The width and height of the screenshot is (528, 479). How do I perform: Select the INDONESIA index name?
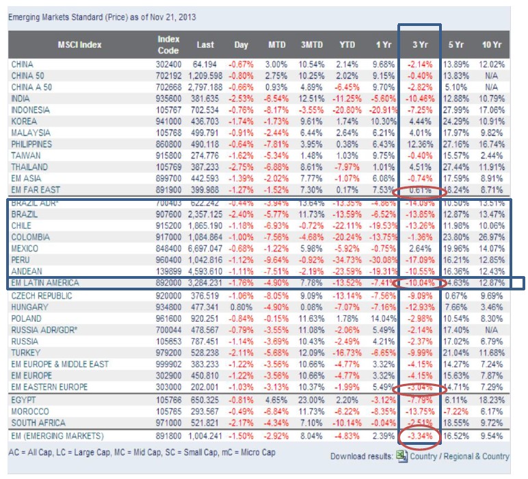tap(30, 110)
